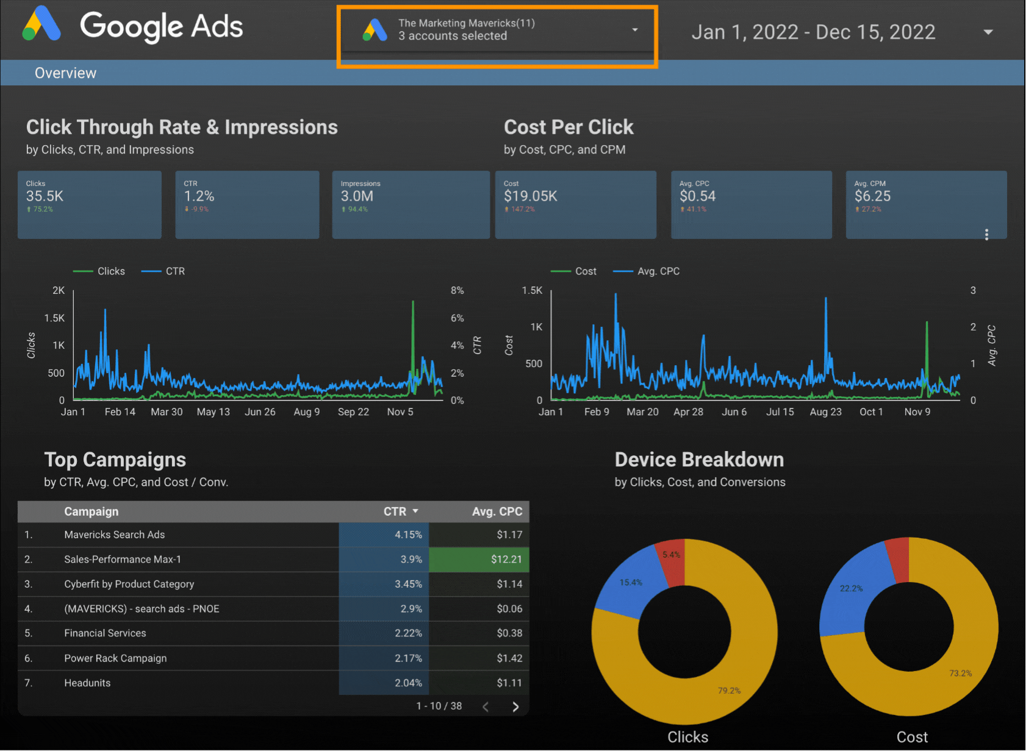Select the Headunits campaign row
This screenshot has height=751, width=1026.
[273, 683]
